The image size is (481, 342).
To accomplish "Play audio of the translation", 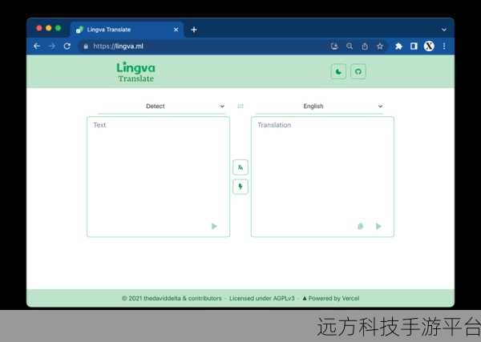I will 378,226.
